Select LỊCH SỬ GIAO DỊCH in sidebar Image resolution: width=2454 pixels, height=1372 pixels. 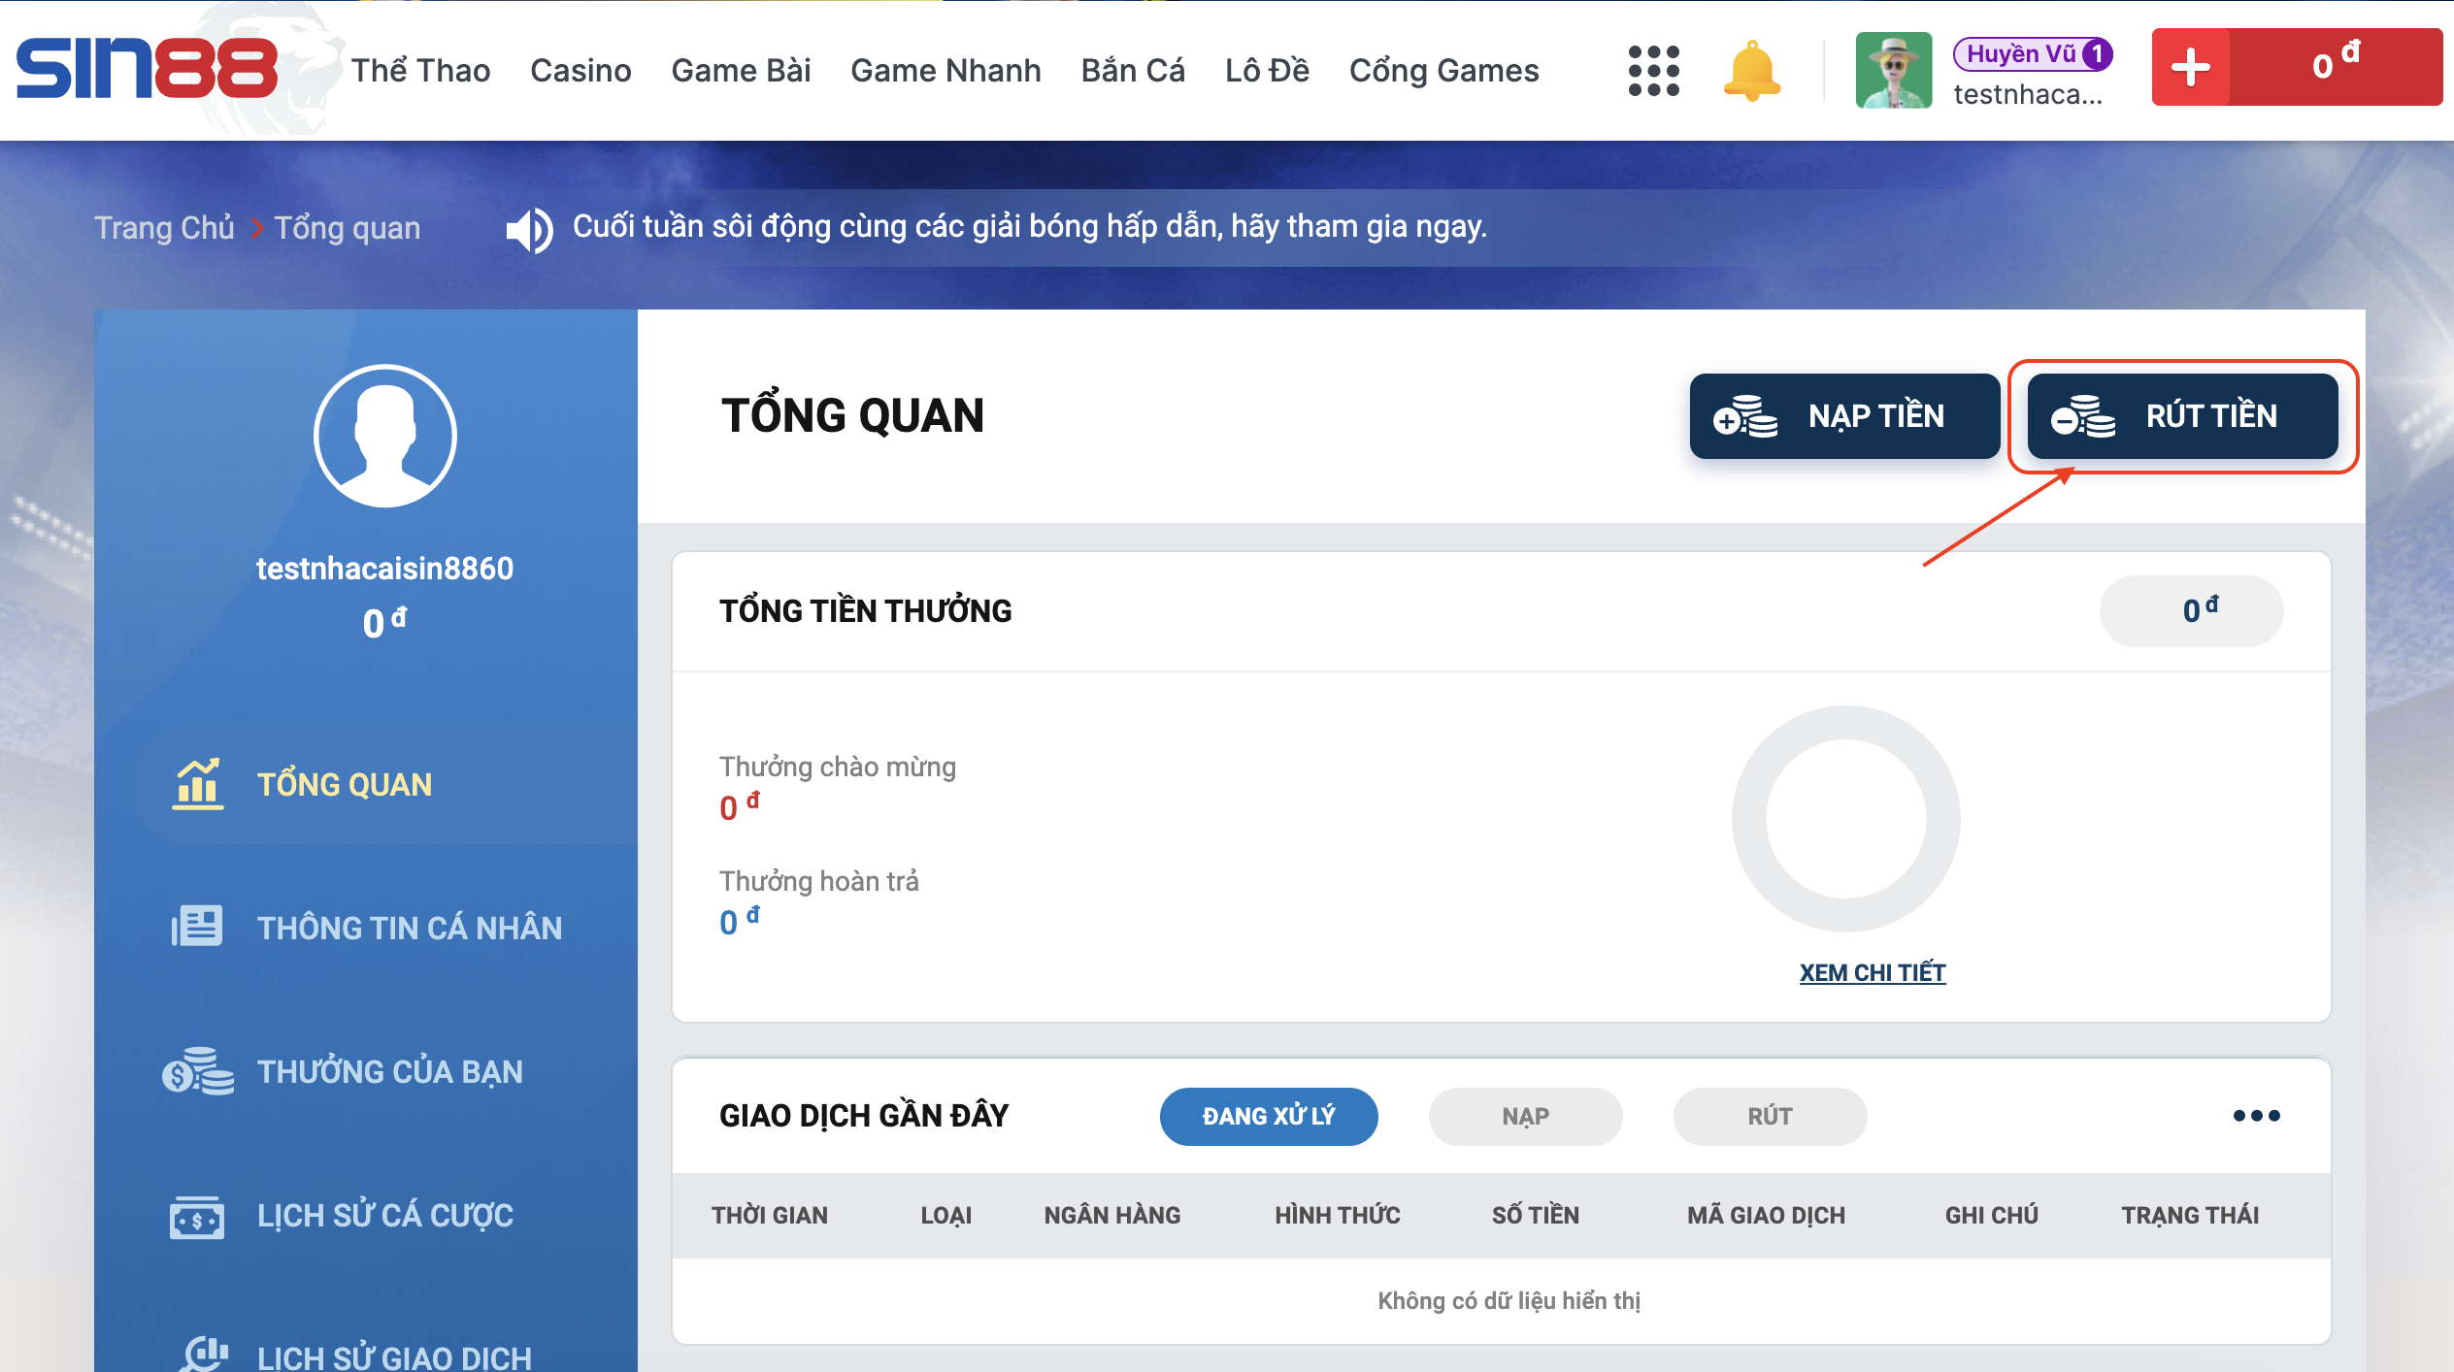(x=394, y=1356)
